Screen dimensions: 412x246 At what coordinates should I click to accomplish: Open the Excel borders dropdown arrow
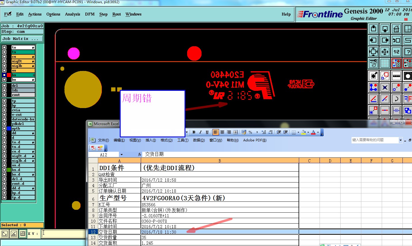(x=298, y=132)
